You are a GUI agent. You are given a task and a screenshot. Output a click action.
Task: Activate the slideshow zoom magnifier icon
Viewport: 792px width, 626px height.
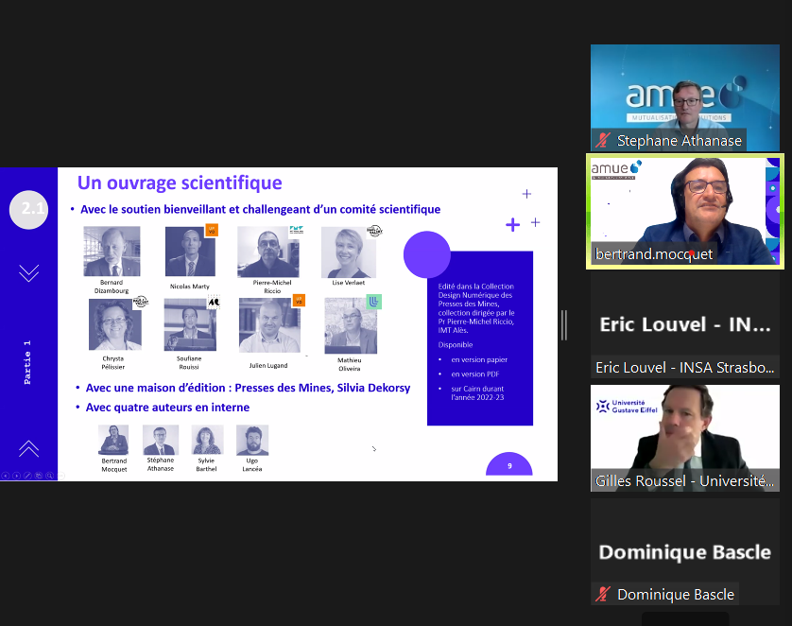pyautogui.click(x=49, y=476)
